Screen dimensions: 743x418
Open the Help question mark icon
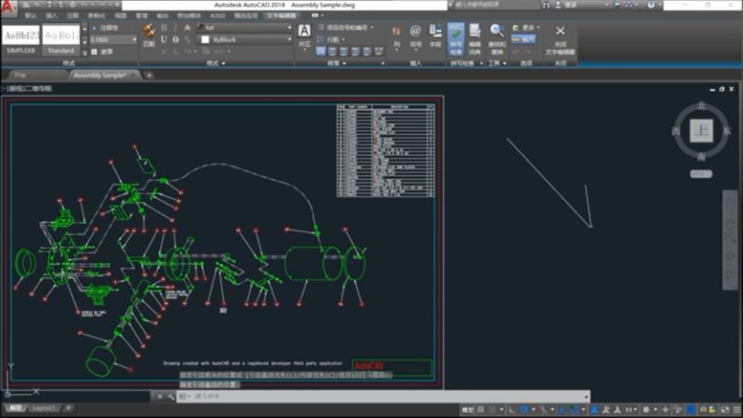(651, 5)
